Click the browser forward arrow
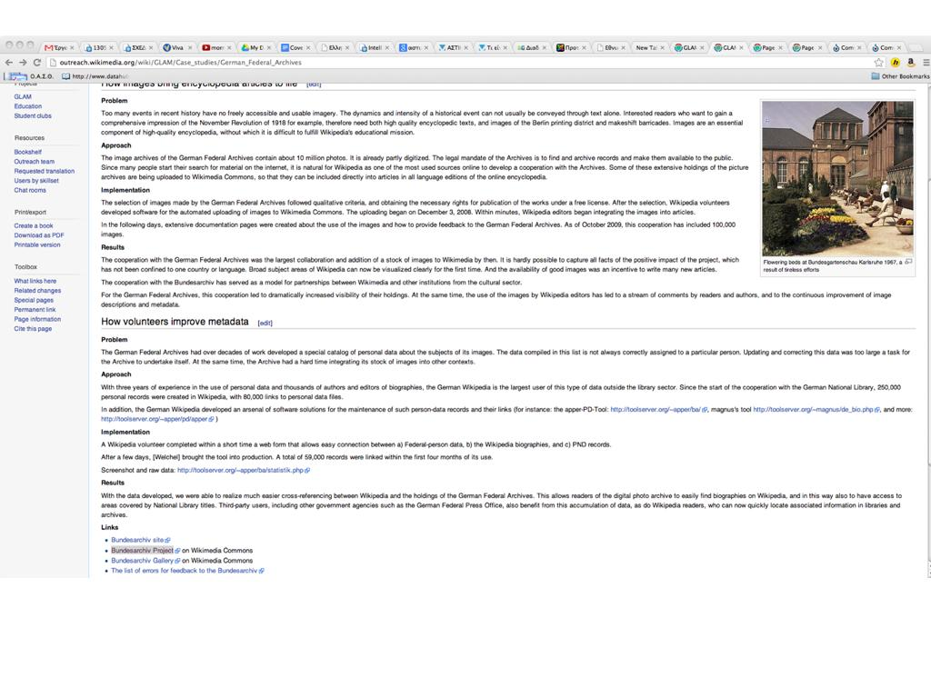The image size is (931, 698). [23, 63]
